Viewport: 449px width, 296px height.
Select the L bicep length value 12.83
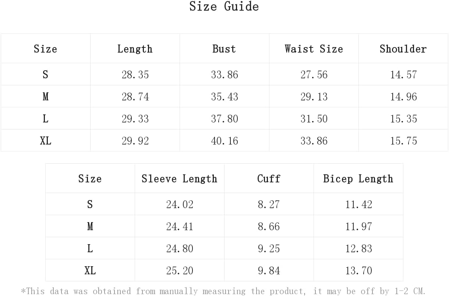click(x=358, y=249)
